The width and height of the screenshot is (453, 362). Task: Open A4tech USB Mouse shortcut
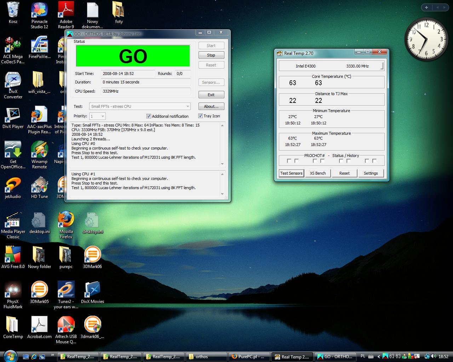[x=66, y=330]
